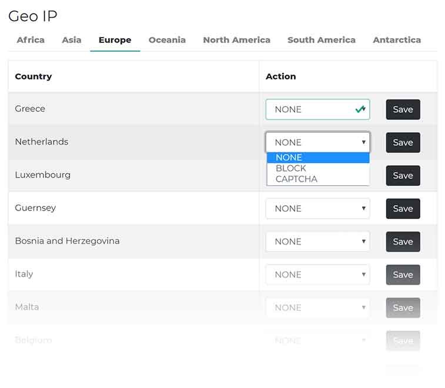Image resolution: width=445 pixels, height=388 pixels.
Task: Click the Malta country name
Action: click(27, 307)
